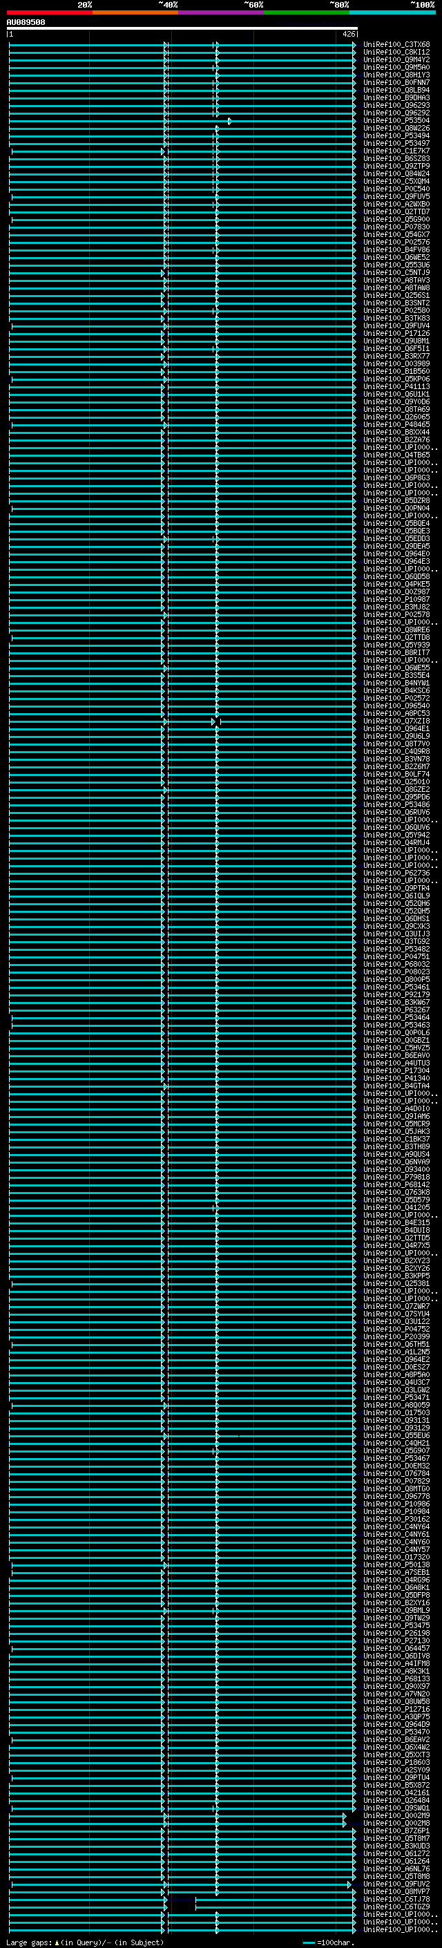The width and height of the screenshot is (442, 1948).
Task: Select hit label UniRef100_Q54GX7
Action: pos(396,235)
